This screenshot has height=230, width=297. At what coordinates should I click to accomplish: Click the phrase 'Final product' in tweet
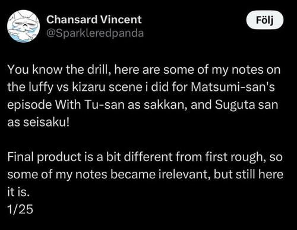coord(45,157)
